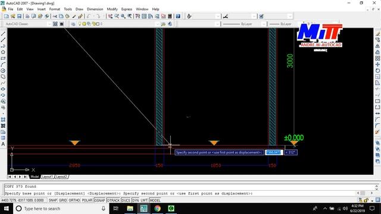Toggle DYN dynamic input
The height and width of the screenshot is (214, 381).
point(135,200)
